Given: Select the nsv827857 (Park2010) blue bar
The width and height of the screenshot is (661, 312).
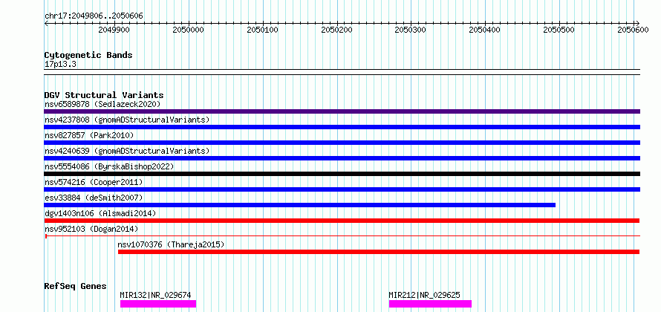Looking at the screenshot, I should tap(342, 143).
